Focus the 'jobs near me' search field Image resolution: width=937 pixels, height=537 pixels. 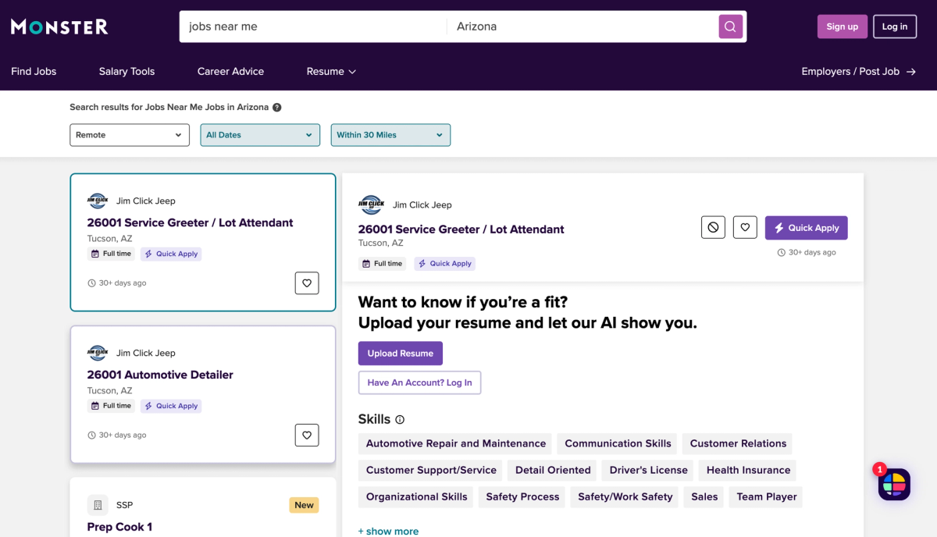click(x=312, y=27)
